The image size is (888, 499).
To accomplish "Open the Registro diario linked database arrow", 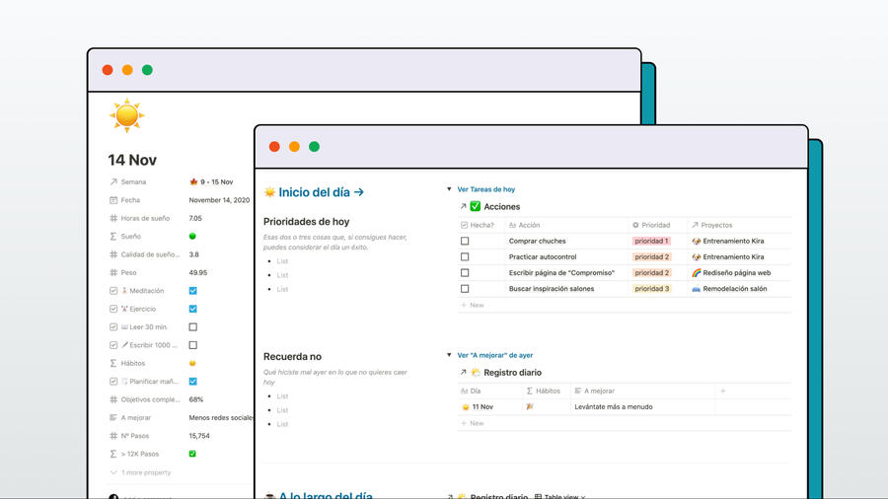I will tap(463, 373).
